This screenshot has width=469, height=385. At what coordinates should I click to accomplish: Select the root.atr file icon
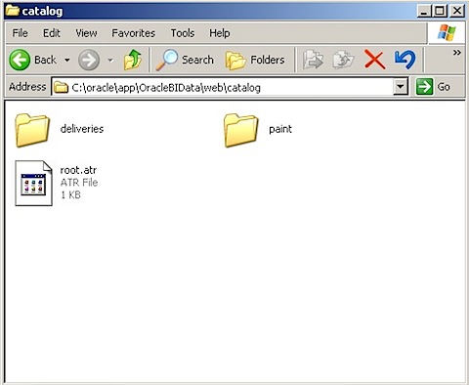click(33, 183)
